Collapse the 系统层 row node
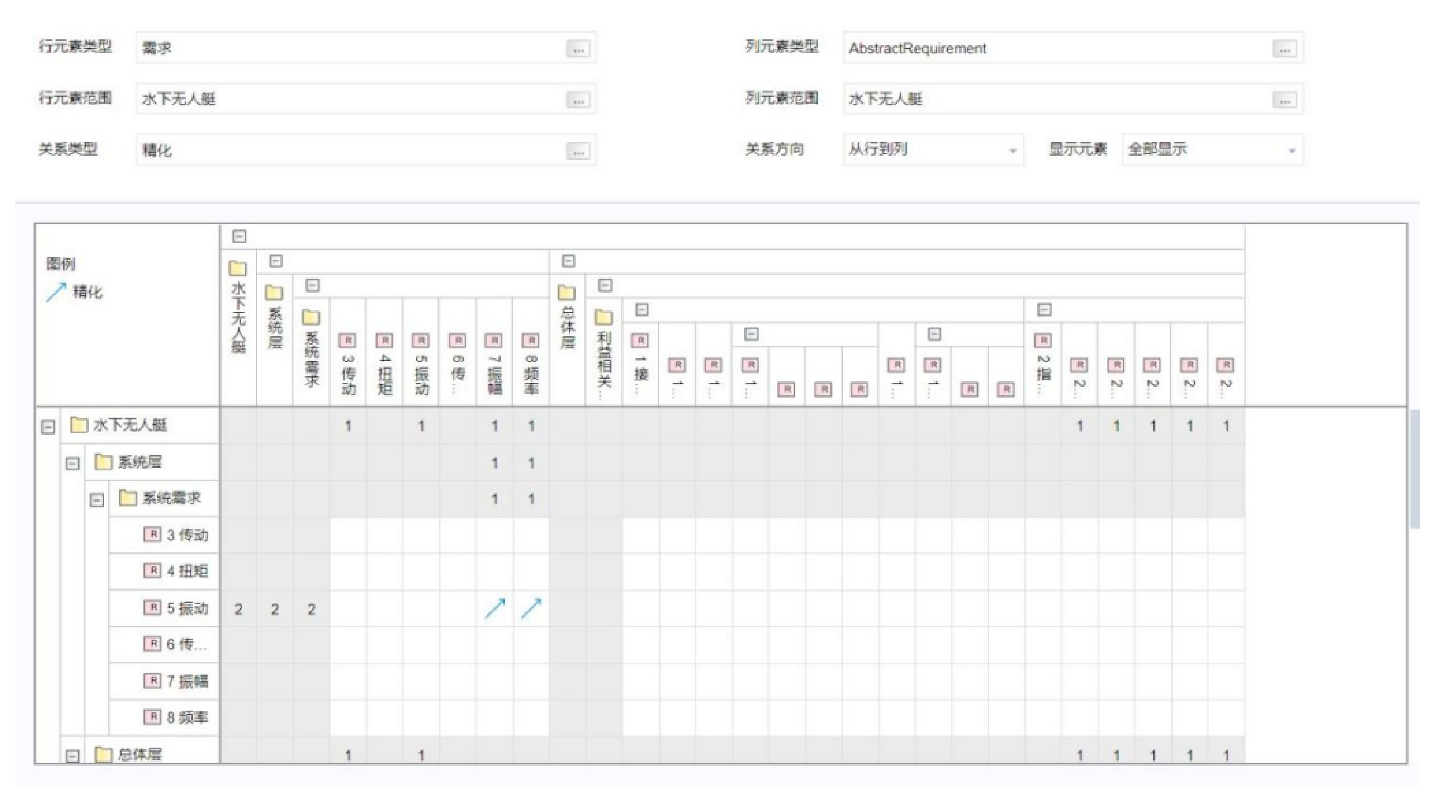This screenshot has height=797, width=1435. [72, 464]
